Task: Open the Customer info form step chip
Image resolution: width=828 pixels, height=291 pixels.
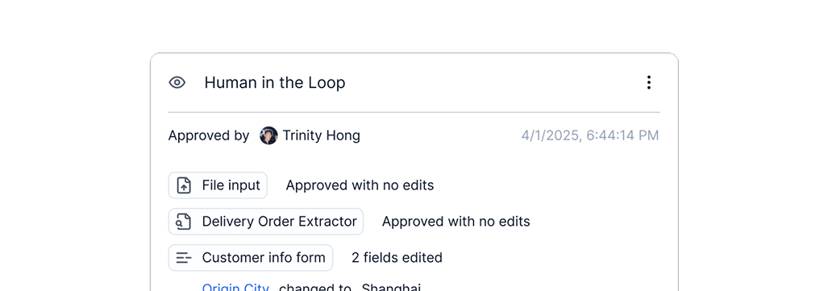Action: 251,258
